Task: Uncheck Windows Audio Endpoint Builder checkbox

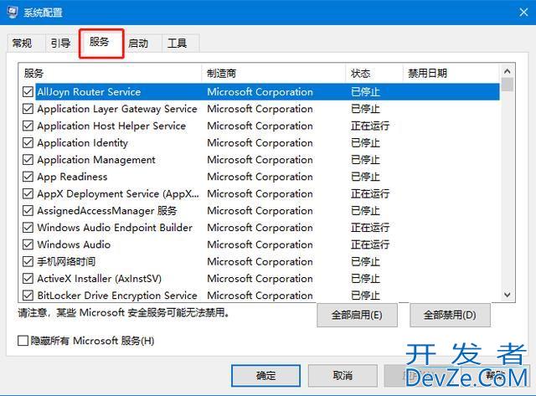Action: click(28, 228)
